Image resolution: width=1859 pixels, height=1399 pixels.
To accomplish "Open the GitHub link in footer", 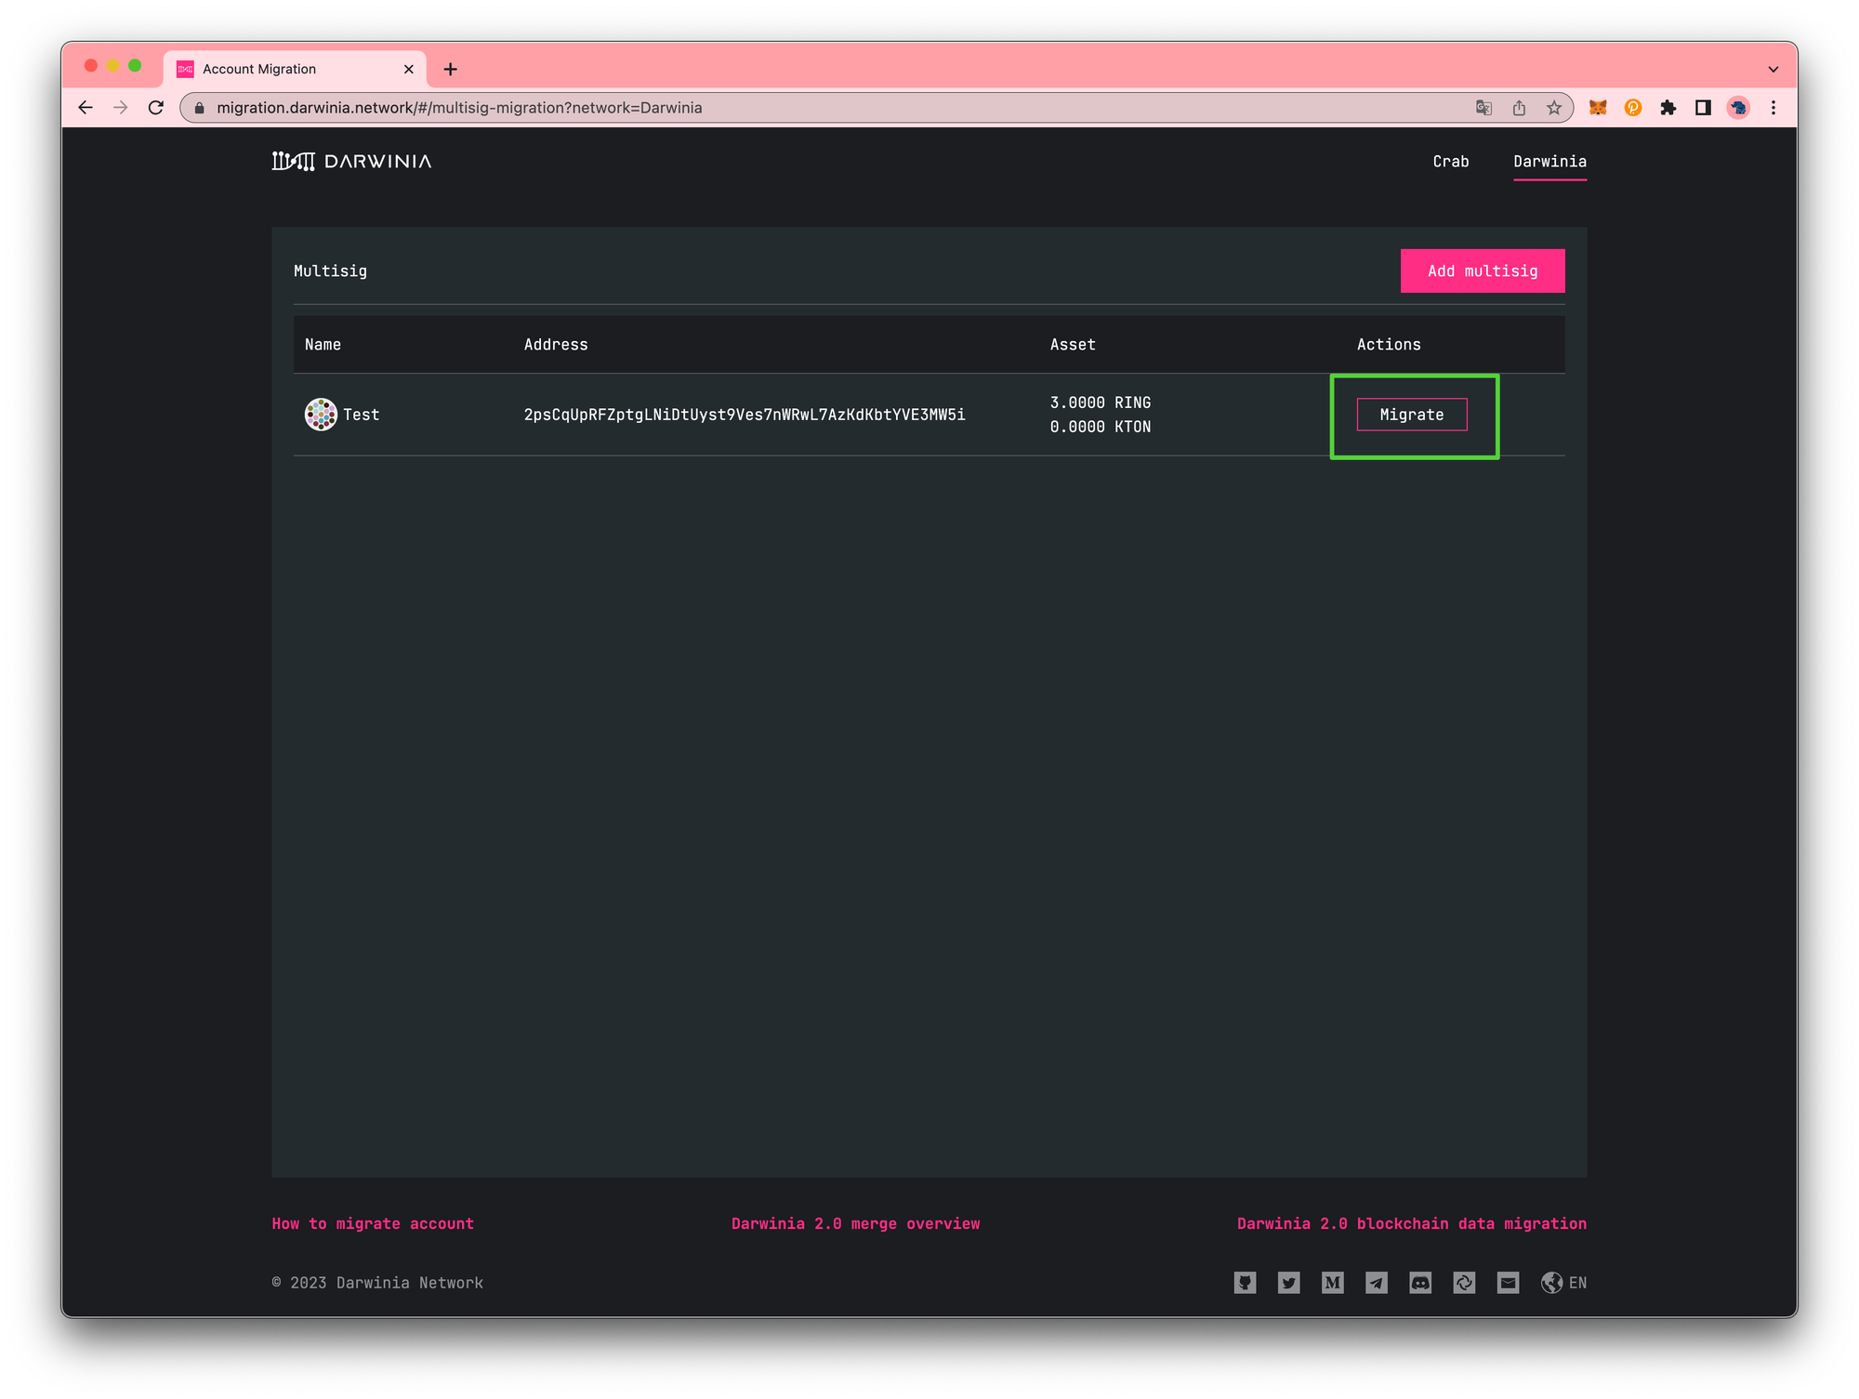I will 1245,1283.
